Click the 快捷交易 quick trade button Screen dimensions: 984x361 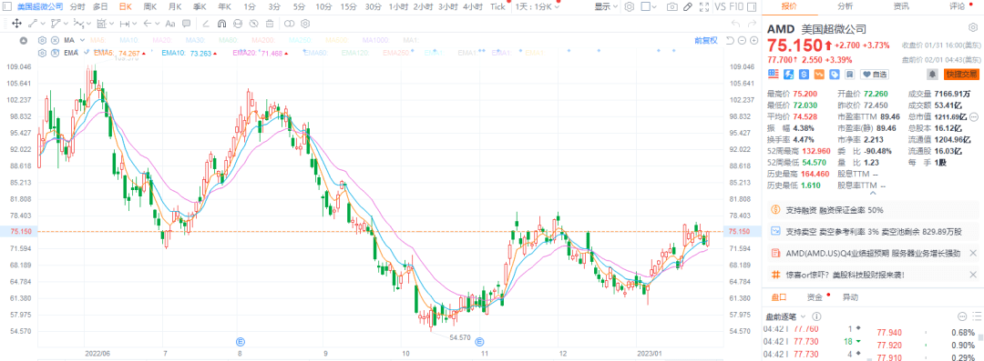coord(961,74)
